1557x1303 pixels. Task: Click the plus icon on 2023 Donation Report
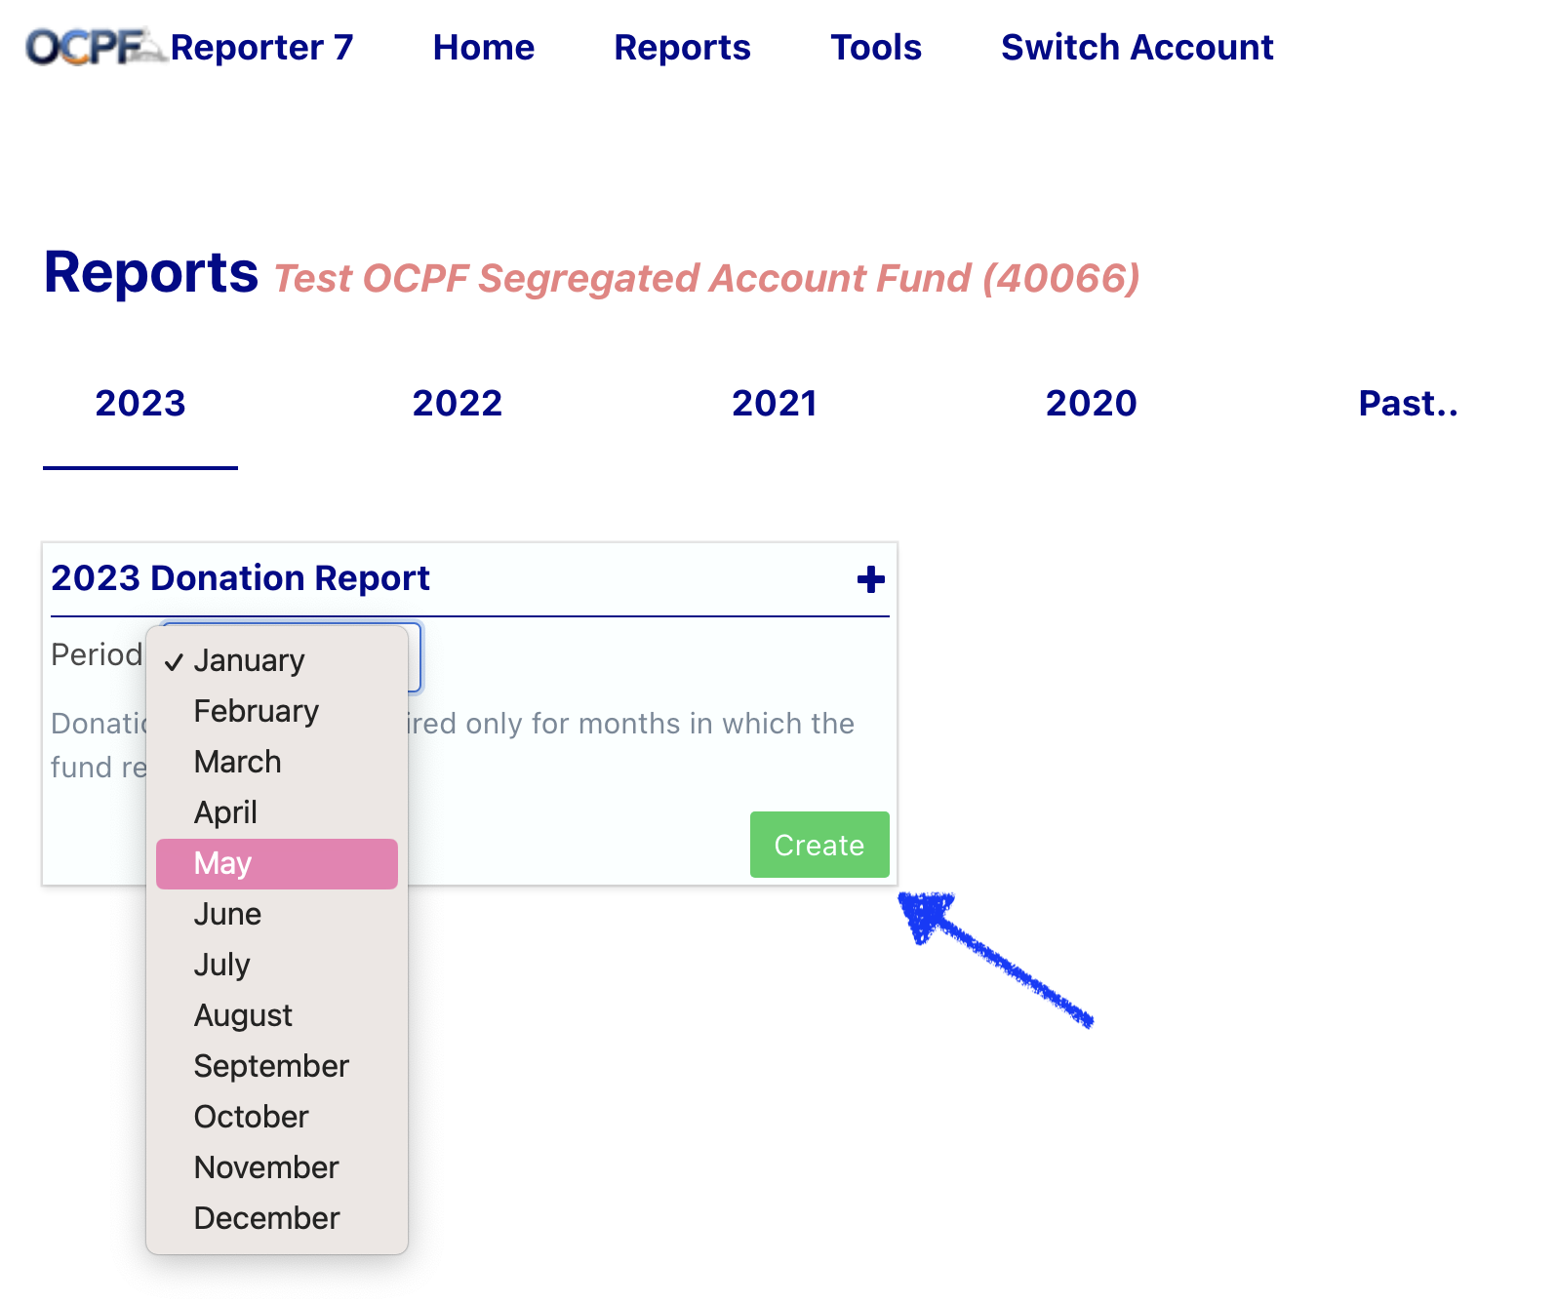(x=873, y=577)
